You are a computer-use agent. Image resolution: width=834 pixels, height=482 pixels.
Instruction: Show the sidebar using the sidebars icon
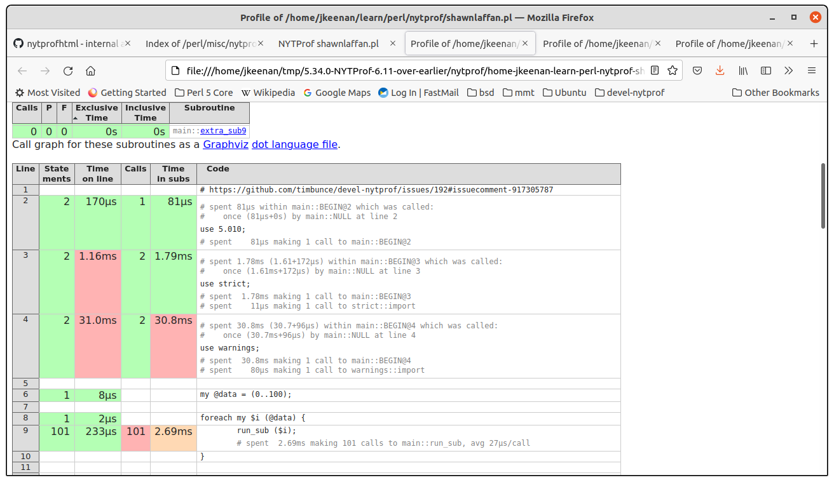tap(766, 70)
